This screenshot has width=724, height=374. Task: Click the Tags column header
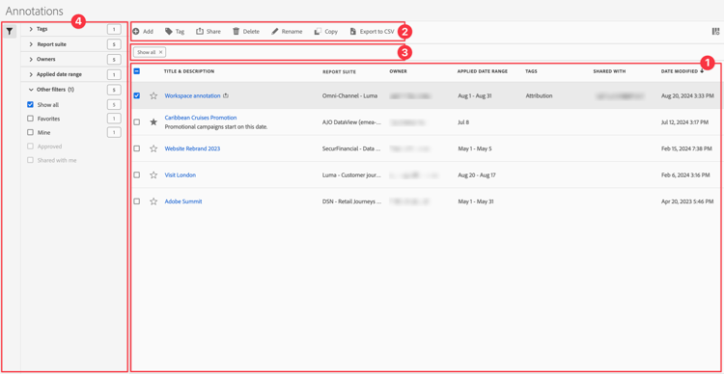(532, 71)
